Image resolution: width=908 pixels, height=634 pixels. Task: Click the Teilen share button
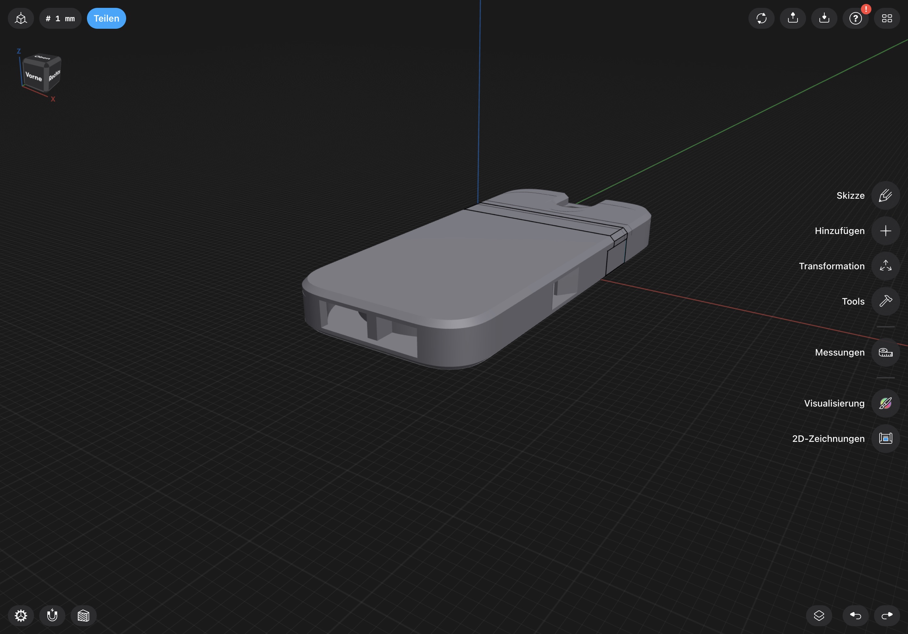click(x=106, y=19)
